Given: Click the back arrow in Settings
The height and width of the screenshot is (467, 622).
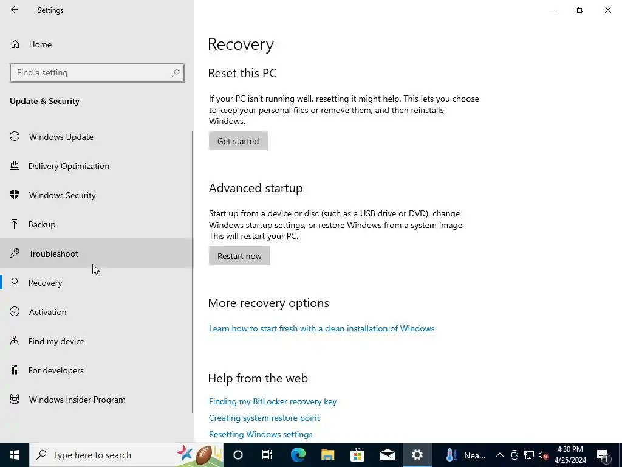Looking at the screenshot, I should 15,10.
